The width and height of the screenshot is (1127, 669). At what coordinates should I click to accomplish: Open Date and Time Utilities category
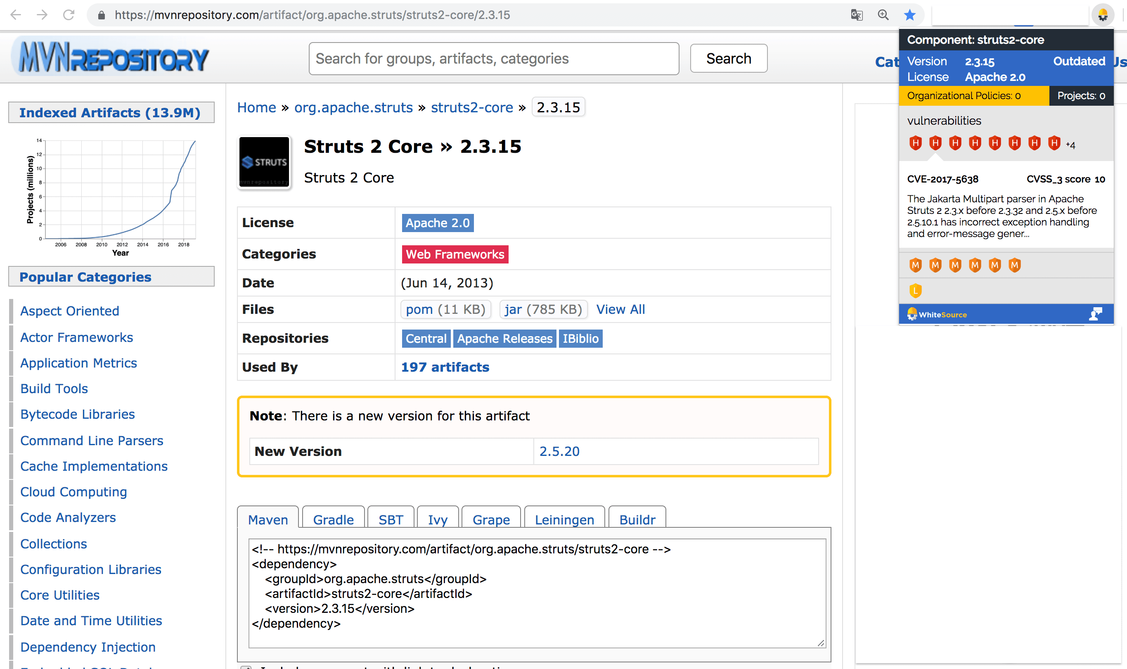click(x=91, y=621)
